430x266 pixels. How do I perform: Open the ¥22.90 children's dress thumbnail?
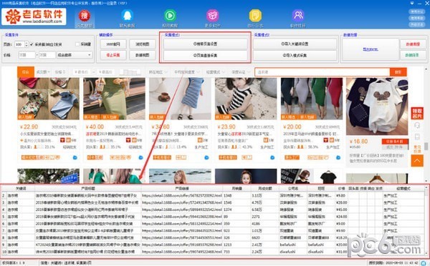tap(48, 99)
